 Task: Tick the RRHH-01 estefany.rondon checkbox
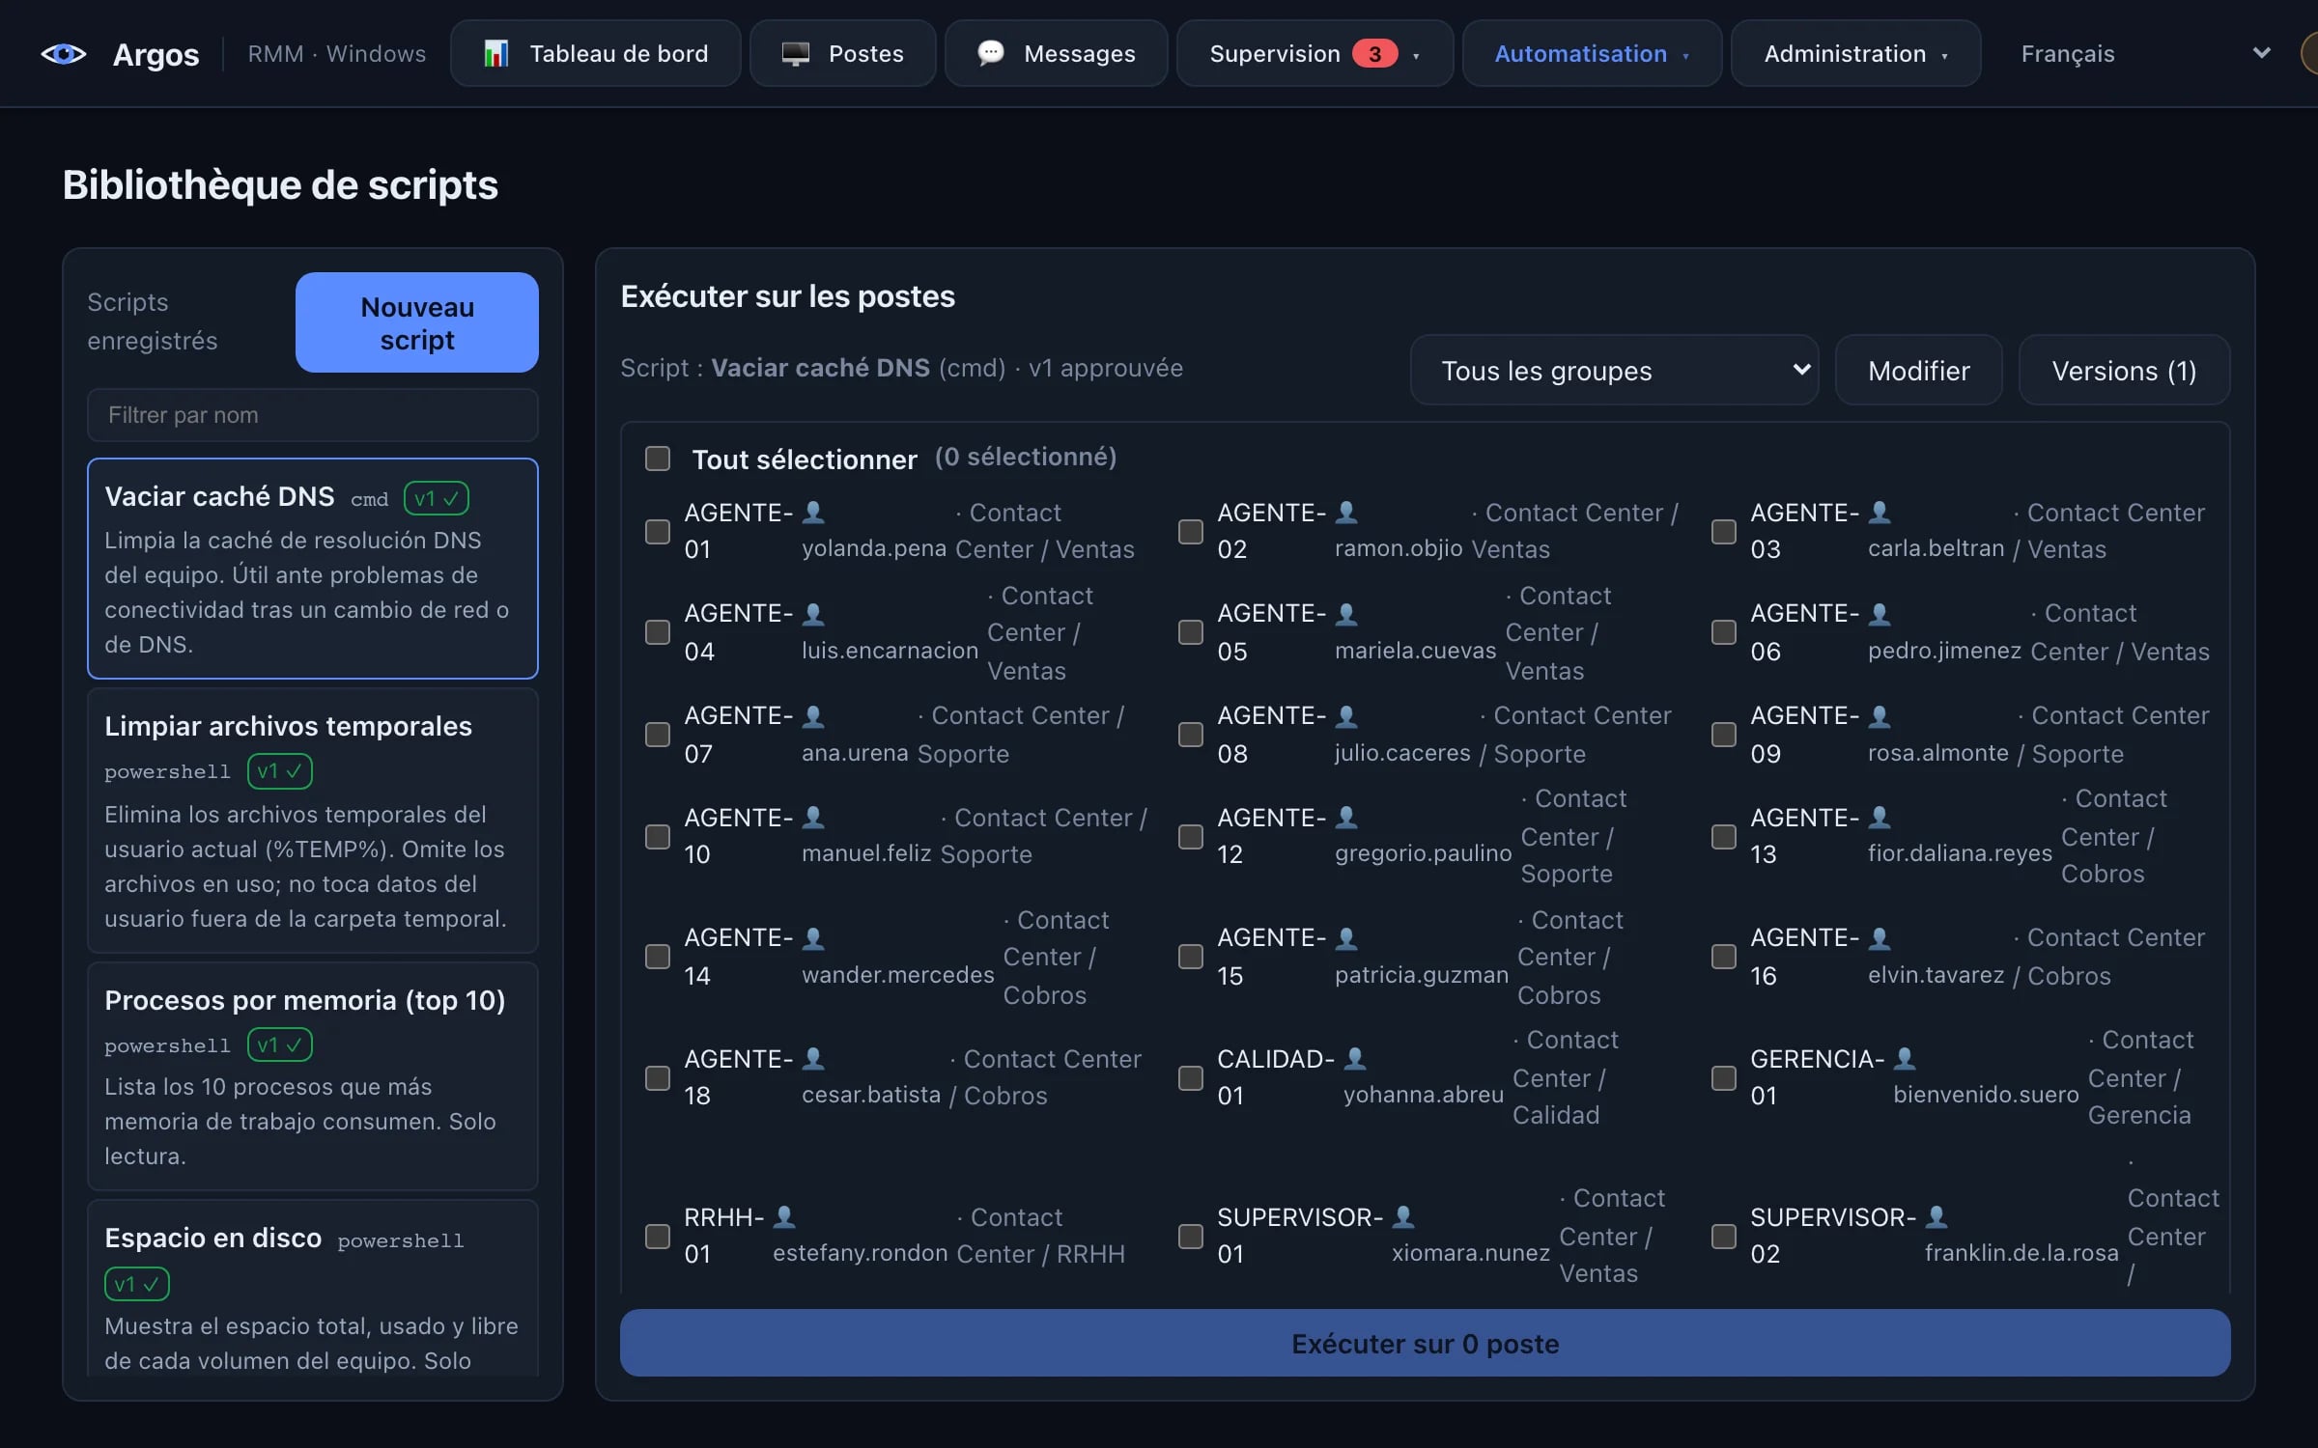[658, 1236]
